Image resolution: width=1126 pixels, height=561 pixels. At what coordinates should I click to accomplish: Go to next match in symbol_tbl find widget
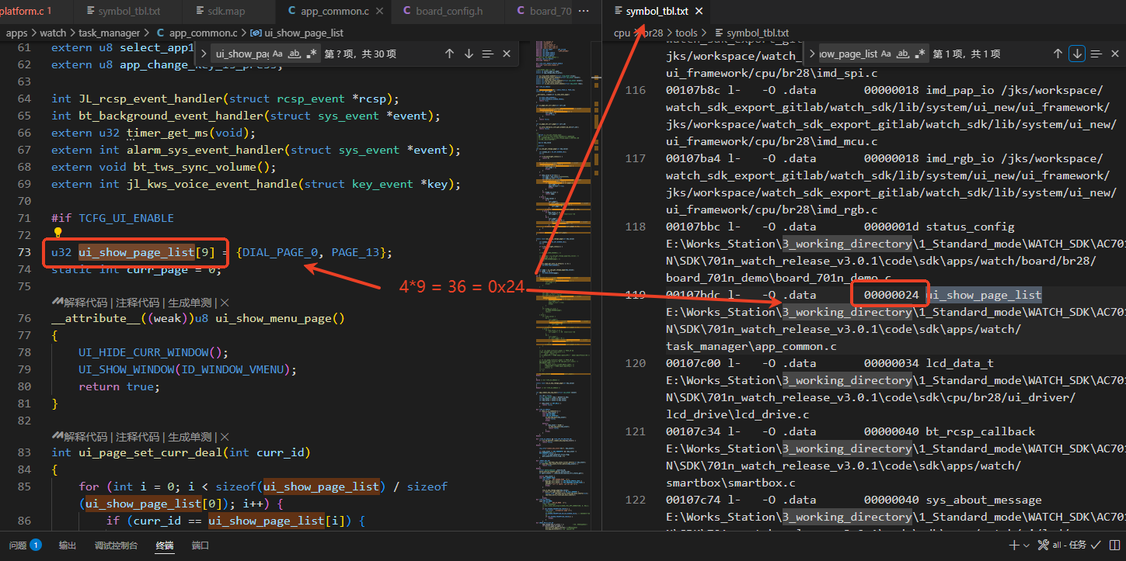tap(1077, 54)
